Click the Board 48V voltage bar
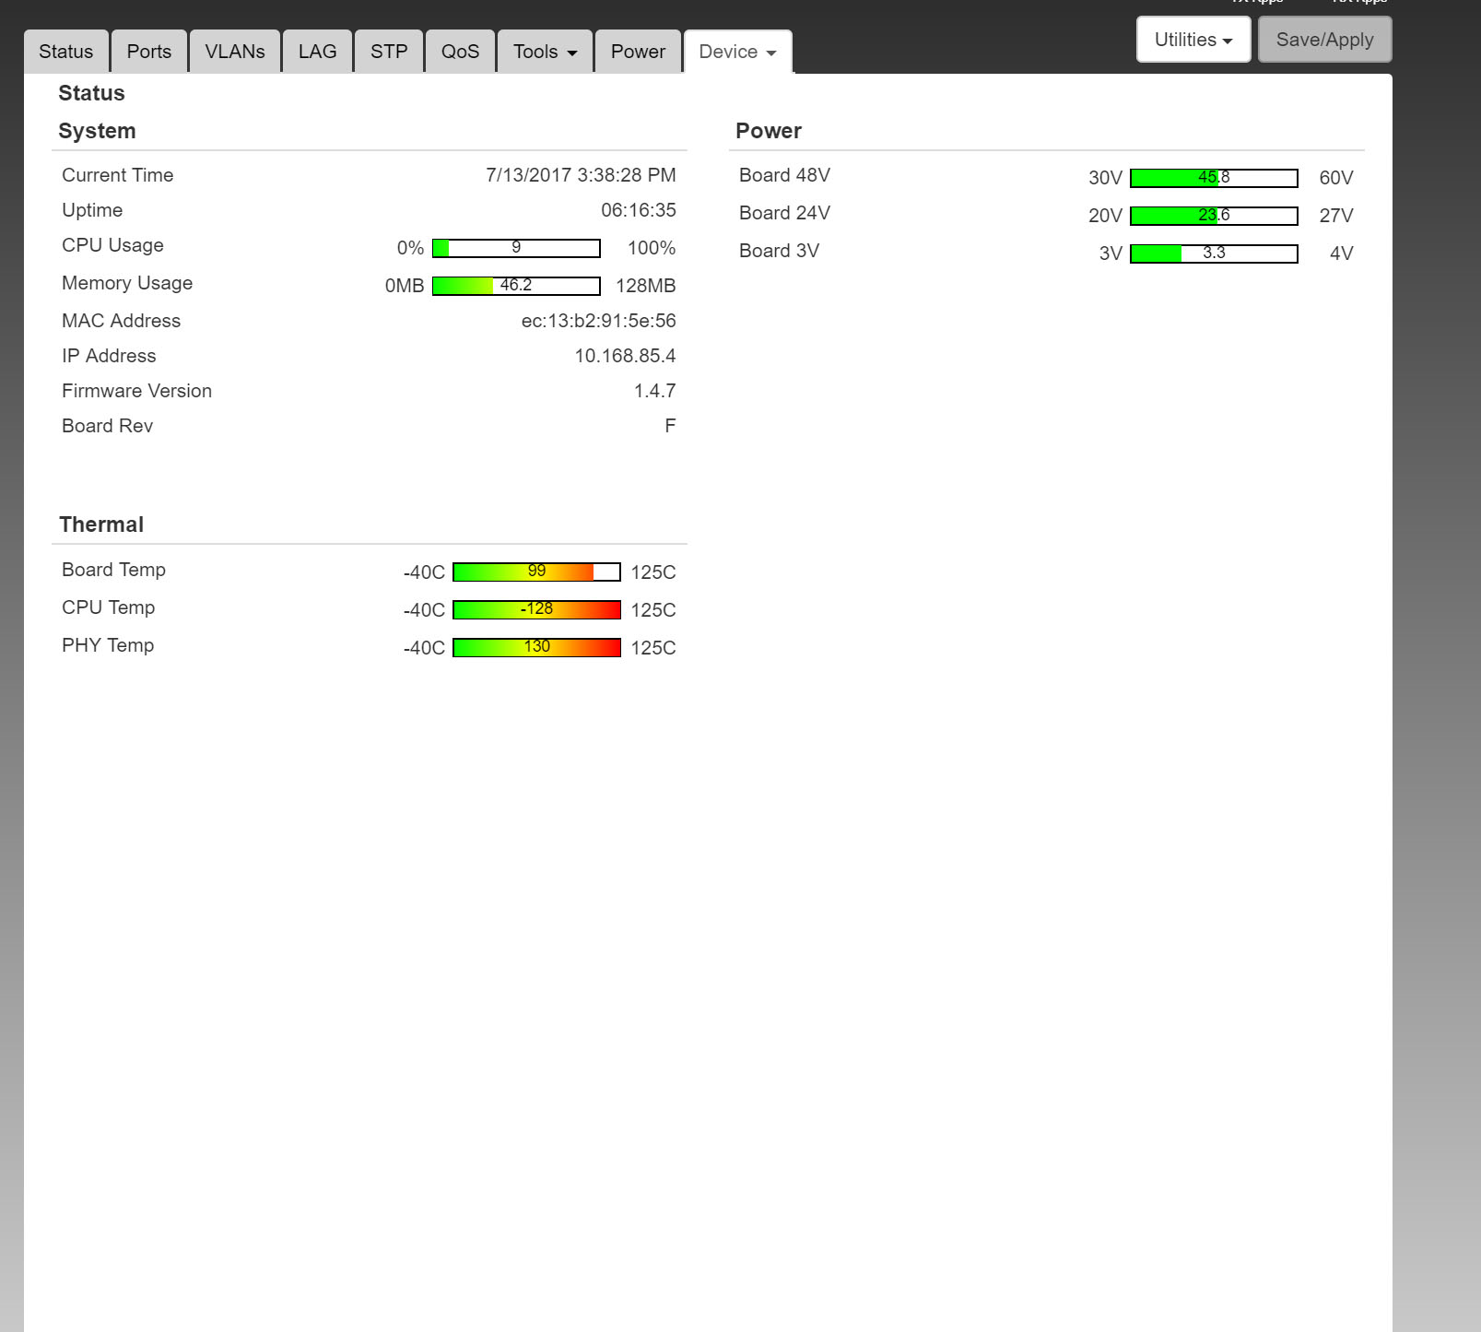Image resolution: width=1481 pixels, height=1332 pixels. tap(1214, 178)
